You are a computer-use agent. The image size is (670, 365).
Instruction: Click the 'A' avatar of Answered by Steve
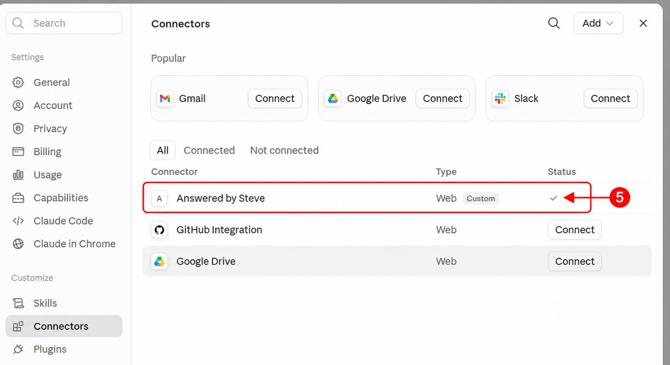click(159, 198)
